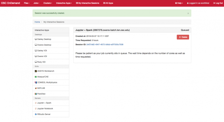
Task: Click the Home breadcrumb link
Action: tap(37, 22)
